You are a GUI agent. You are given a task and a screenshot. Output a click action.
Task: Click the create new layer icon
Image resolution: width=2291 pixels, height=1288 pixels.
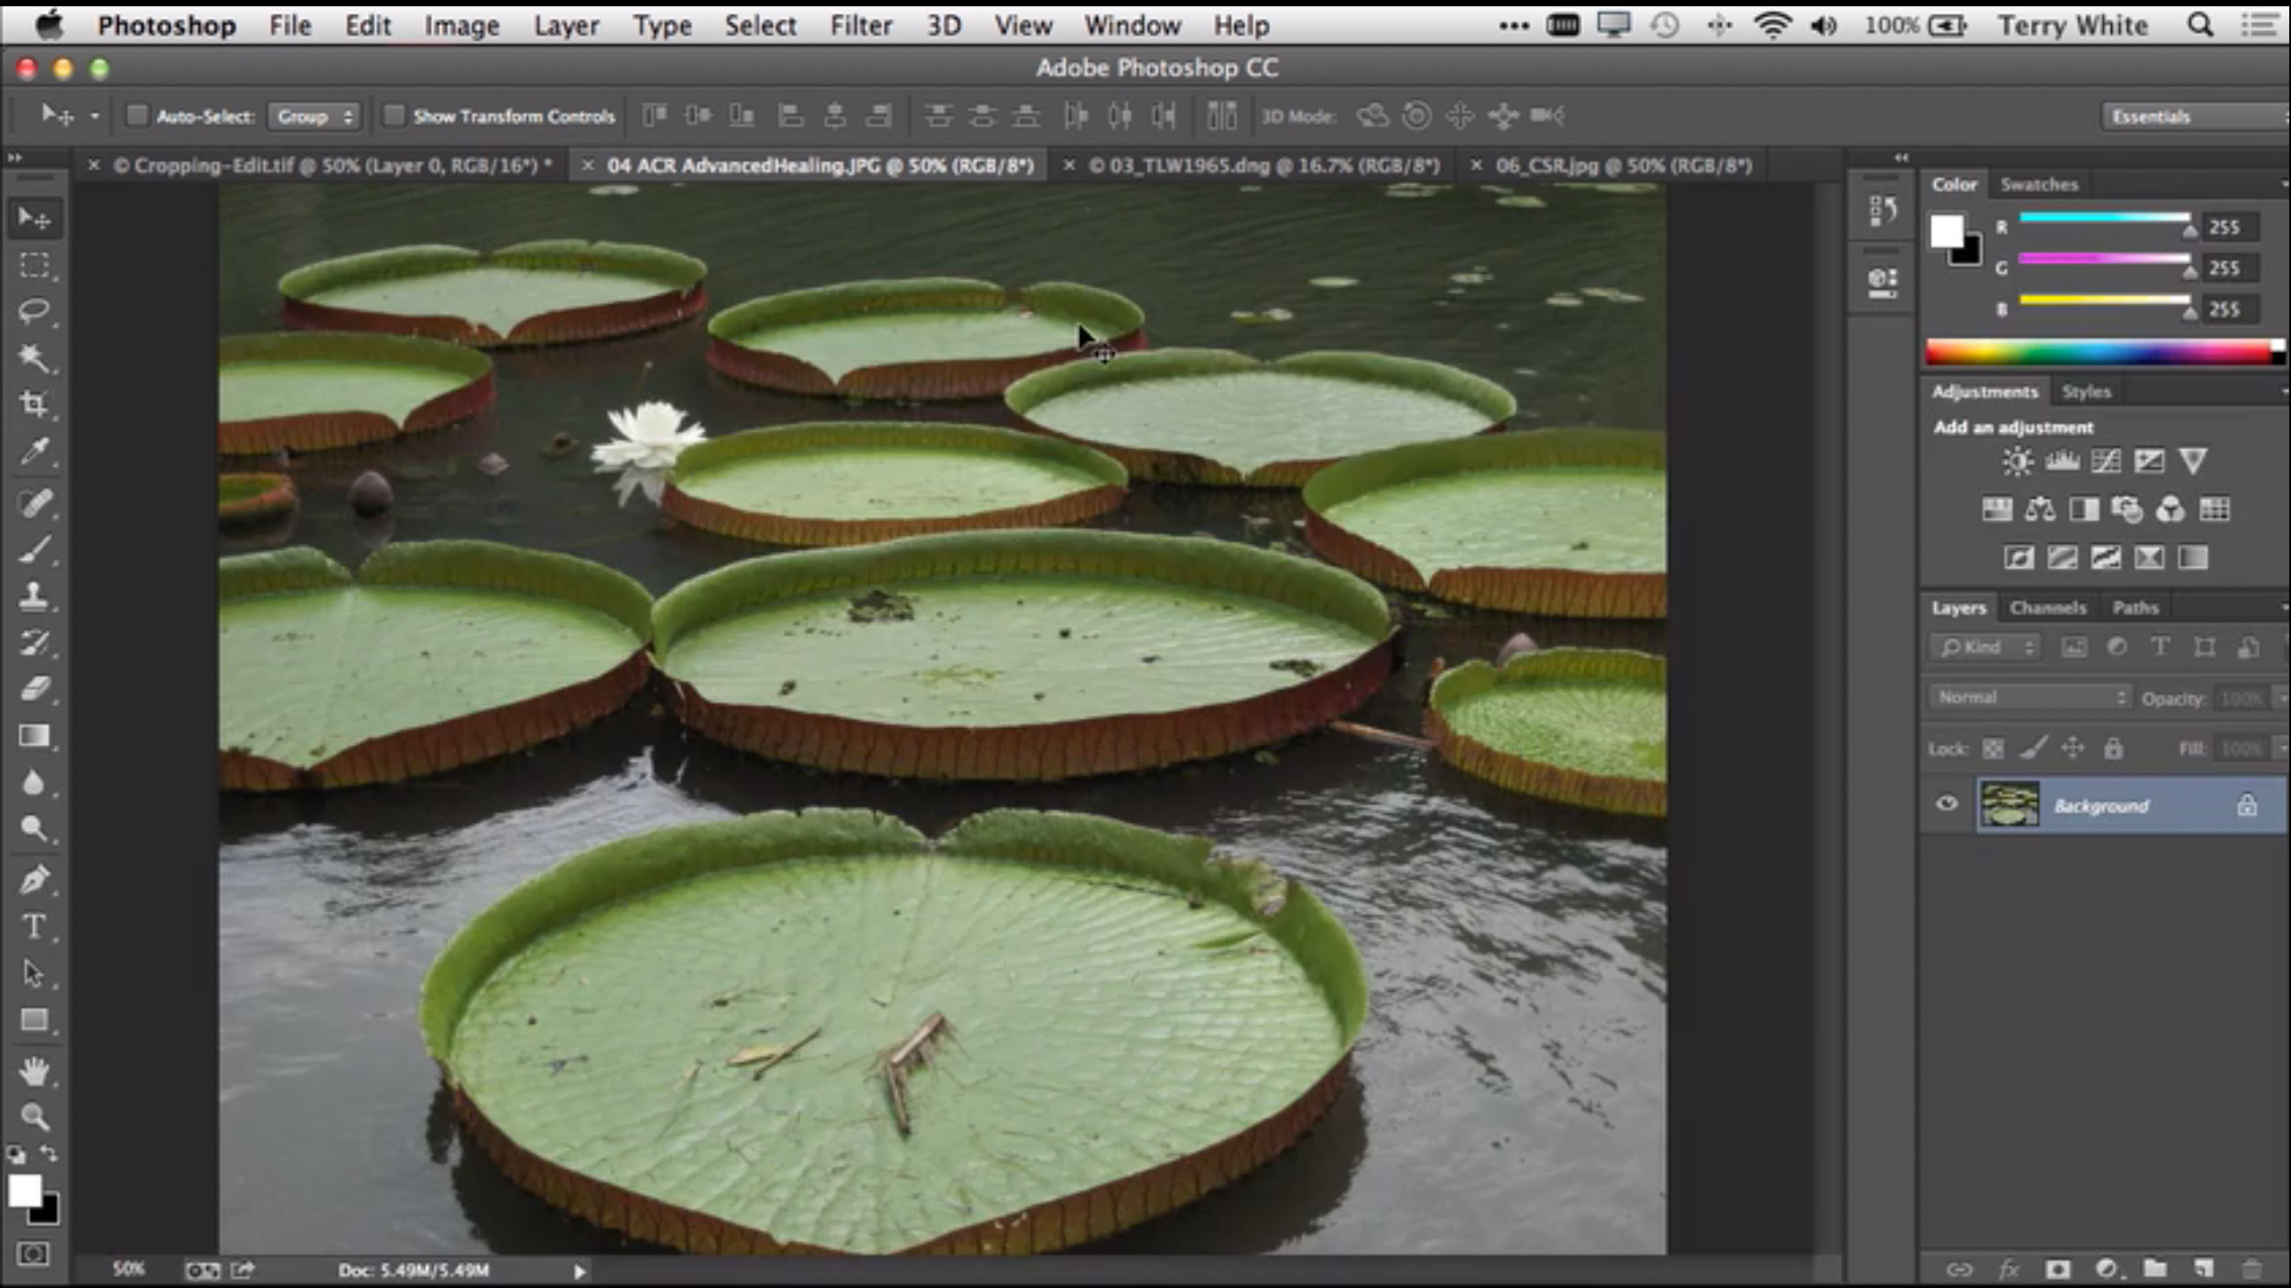point(2203,1268)
